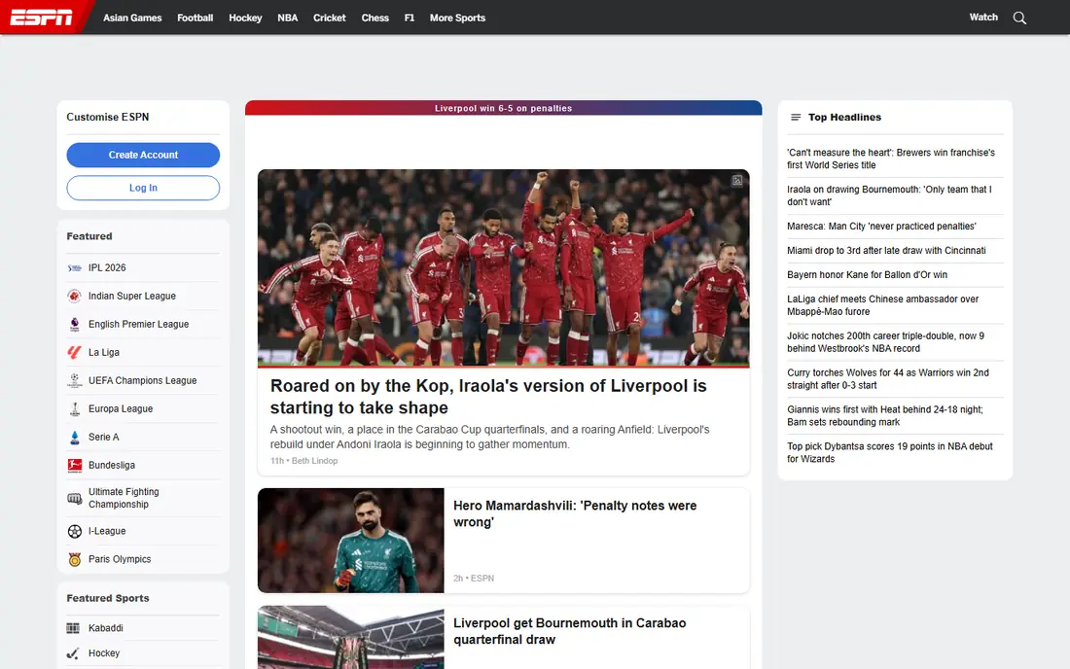Select English Premier League text link

click(138, 325)
